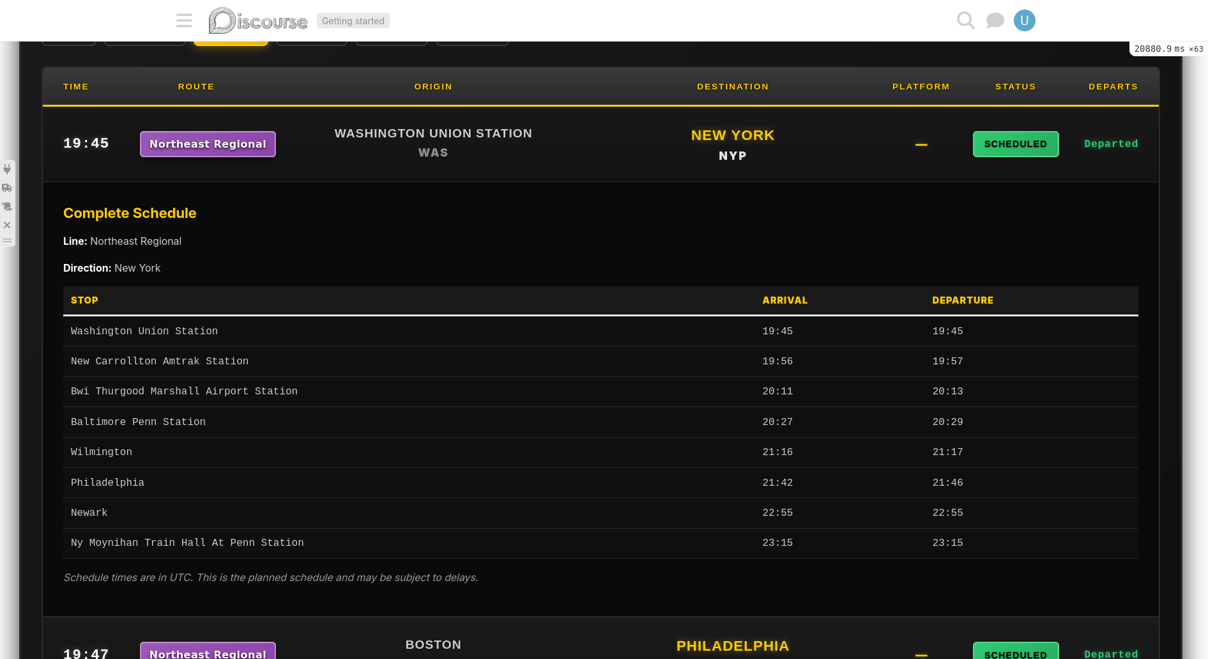Open the user avatar menu
The image size is (1208, 659).
[x=1024, y=20]
